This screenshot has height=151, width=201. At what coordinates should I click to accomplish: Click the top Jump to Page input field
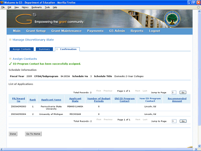[174, 92]
